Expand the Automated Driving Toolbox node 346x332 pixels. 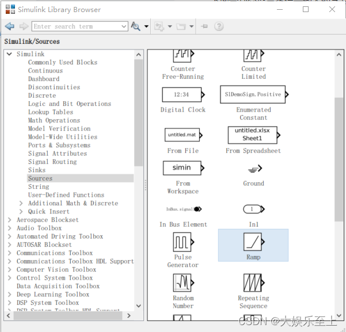pyautogui.click(x=9, y=236)
